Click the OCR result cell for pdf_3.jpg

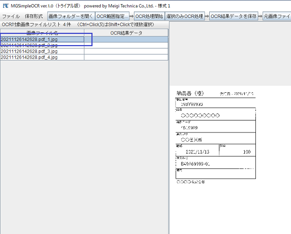(x=126, y=51)
